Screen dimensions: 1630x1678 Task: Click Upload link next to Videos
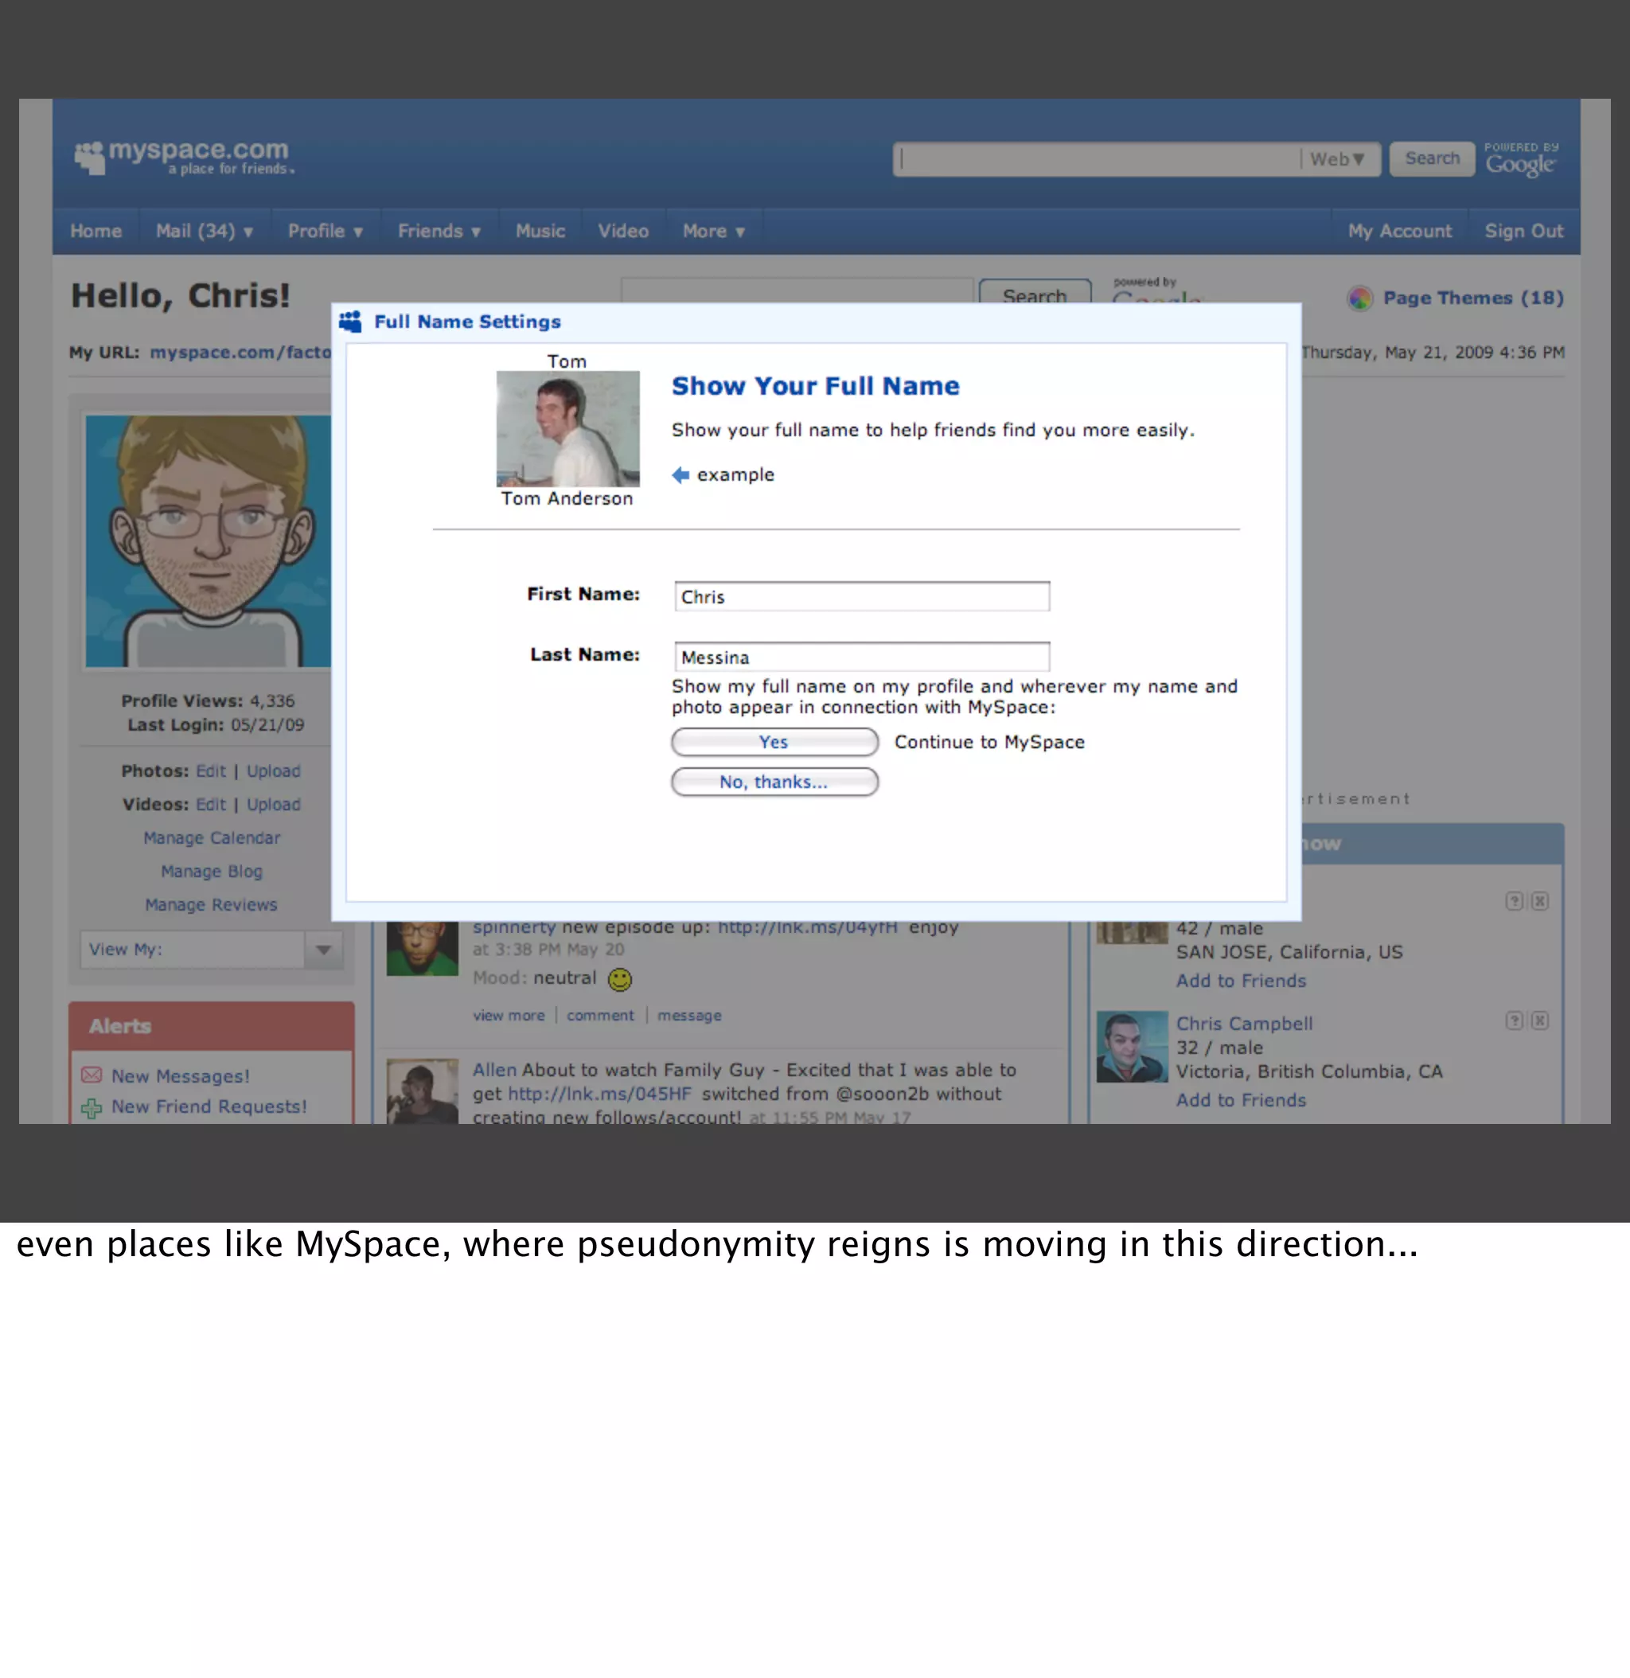[x=274, y=805]
